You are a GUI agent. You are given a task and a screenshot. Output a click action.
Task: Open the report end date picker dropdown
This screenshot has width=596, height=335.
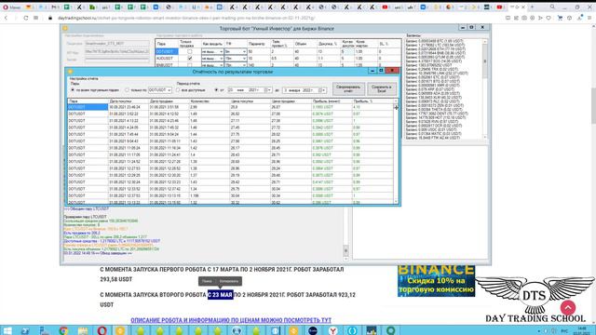[x=323, y=90]
